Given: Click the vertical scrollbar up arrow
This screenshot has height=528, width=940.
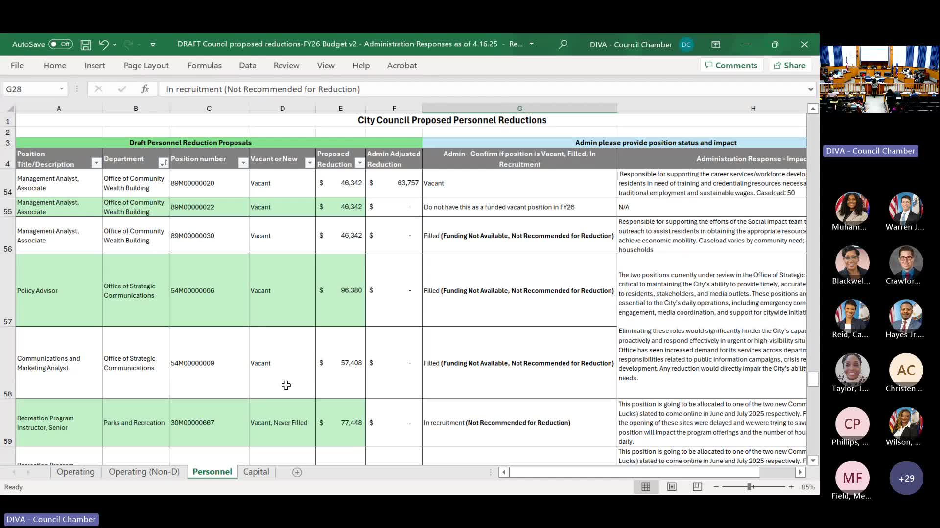Looking at the screenshot, I should click(x=813, y=109).
